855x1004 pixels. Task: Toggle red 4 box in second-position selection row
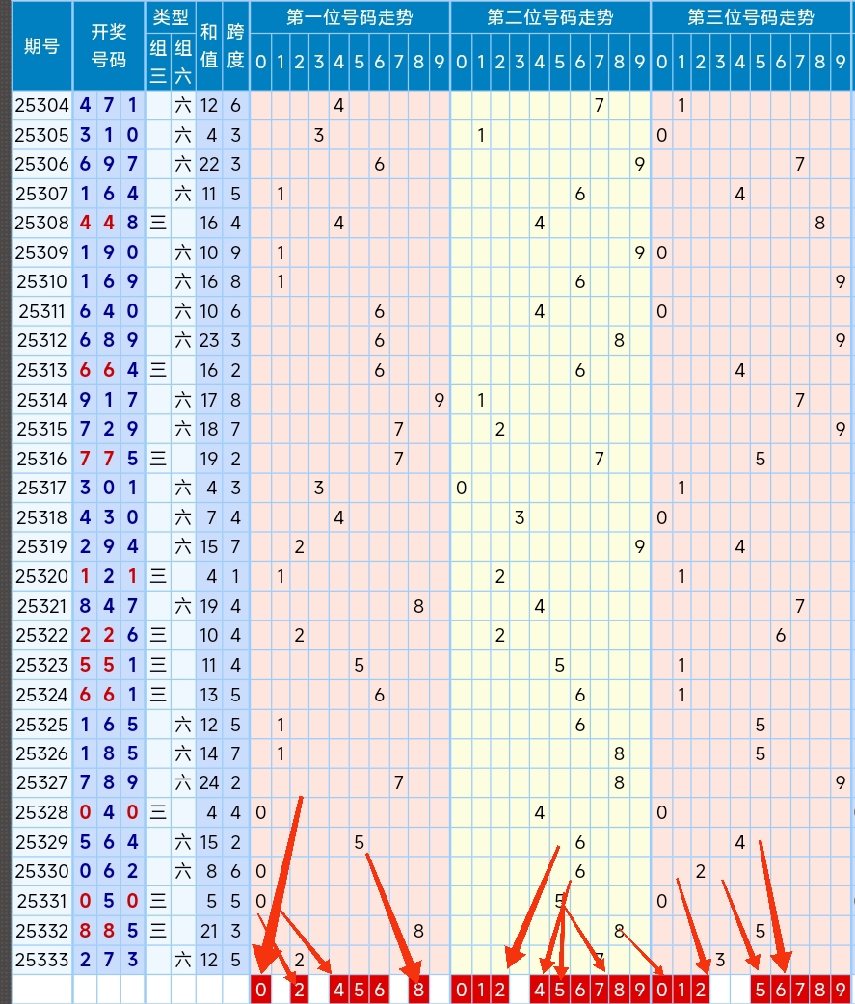pyautogui.click(x=539, y=990)
